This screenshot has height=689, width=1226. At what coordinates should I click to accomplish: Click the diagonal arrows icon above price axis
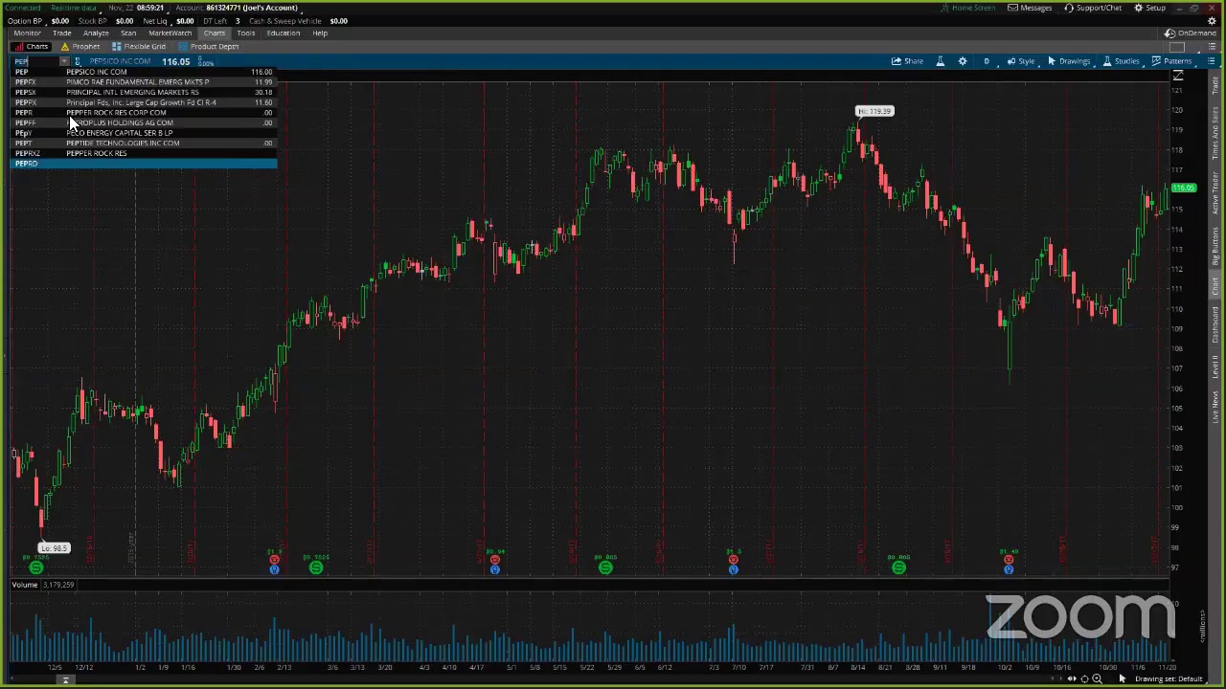click(1178, 76)
